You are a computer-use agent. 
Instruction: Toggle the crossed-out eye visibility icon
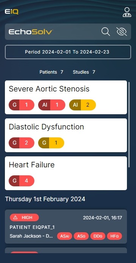pyautogui.click(x=122, y=32)
